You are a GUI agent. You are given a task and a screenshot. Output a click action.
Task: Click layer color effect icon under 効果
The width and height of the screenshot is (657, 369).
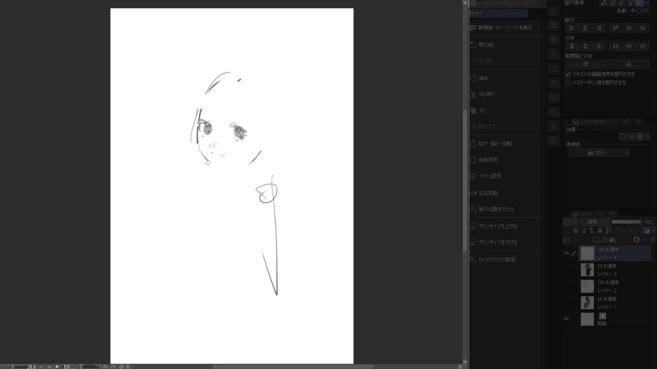tap(640, 137)
